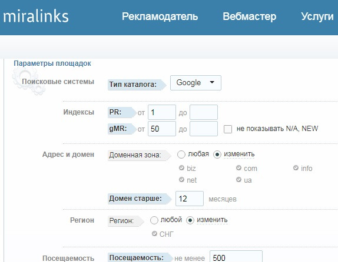Click the PR от field with 1

162,112
